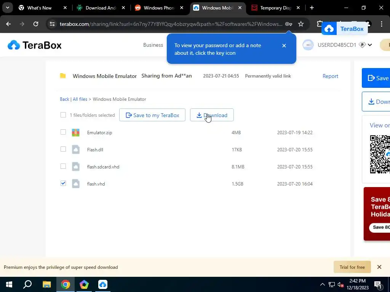Close the Windows Mobi tab
Screen dimensions: 390x292
[240, 8]
